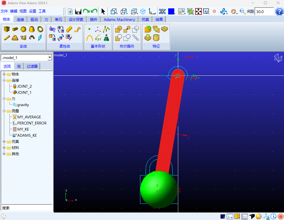Screen dimensions: 284x220
Task: Click the boolean unite solids icon
Action: pos(119,29)
